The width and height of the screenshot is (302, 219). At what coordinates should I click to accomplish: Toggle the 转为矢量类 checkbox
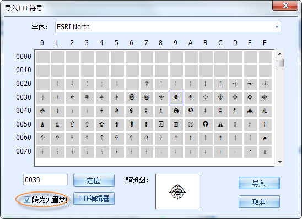[27, 200]
